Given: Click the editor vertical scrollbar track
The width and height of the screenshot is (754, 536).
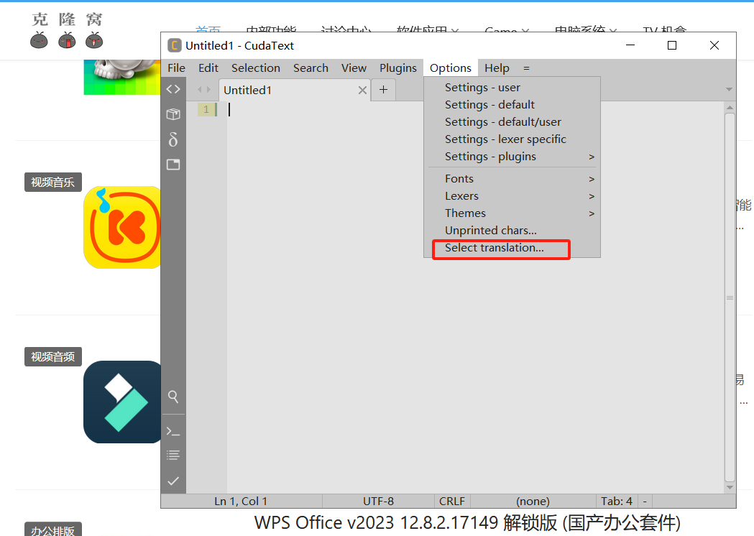Looking at the screenshot, I should point(730,297).
